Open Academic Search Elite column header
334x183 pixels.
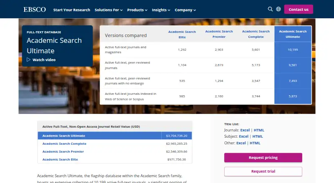pos(182,35)
